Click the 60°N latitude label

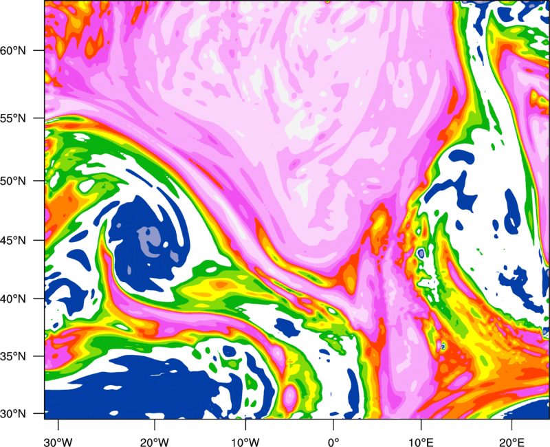click(x=13, y=50)
